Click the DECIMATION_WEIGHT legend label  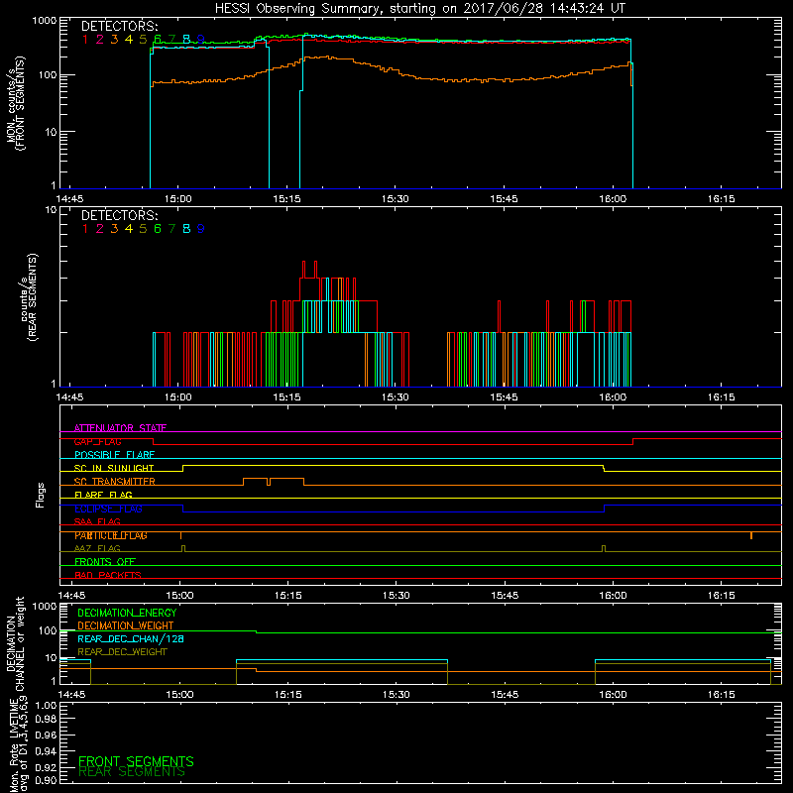[126, 625]
